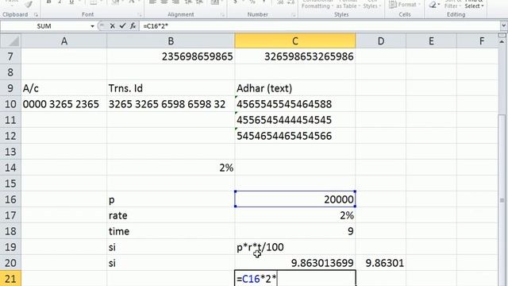Click the 2% cell in row 14
This screenshot has width=508, height=286.
pos(171,168)
